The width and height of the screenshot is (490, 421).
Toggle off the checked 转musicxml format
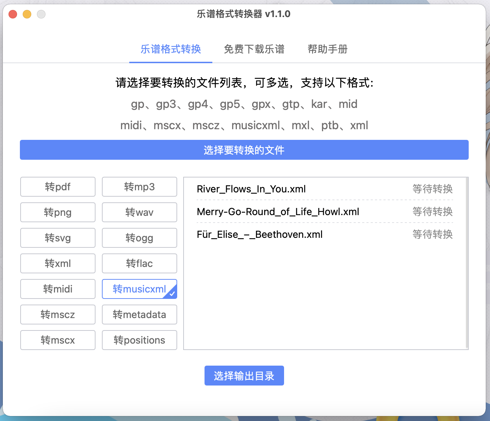139,289
